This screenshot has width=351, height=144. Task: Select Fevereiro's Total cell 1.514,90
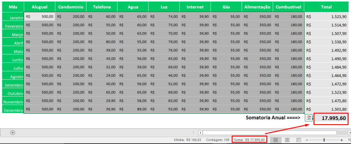[326, 25]
